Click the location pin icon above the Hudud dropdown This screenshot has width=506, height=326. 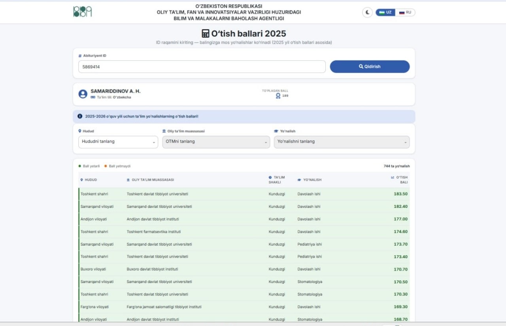[80, 131]
